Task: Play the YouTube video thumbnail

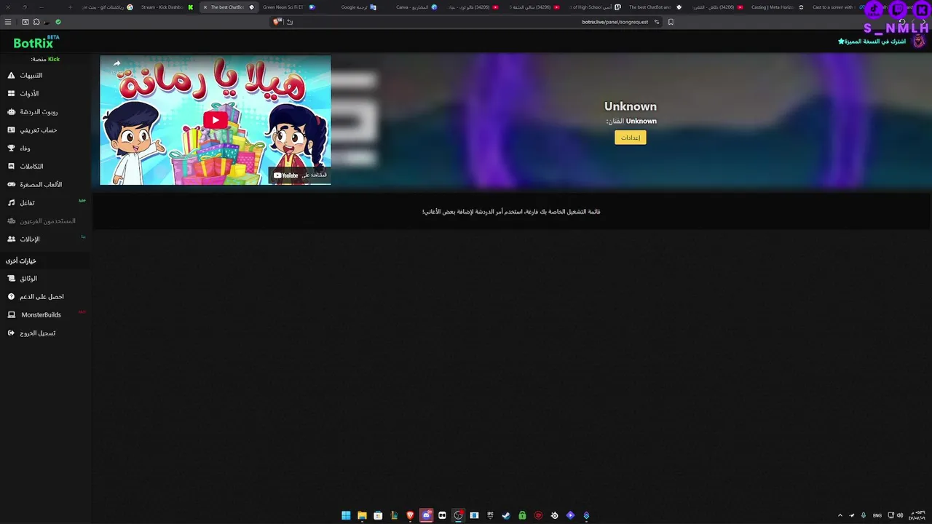Action: [x=215, y=120]
